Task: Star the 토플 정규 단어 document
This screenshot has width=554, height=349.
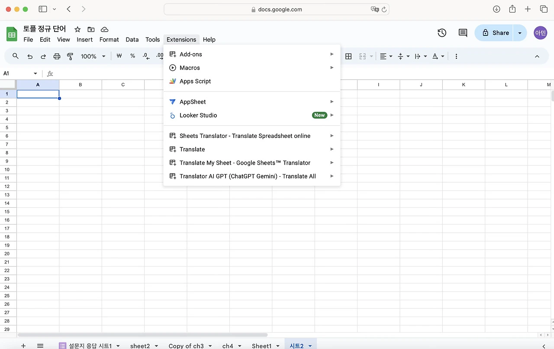Action: click(x=77, y=29)
